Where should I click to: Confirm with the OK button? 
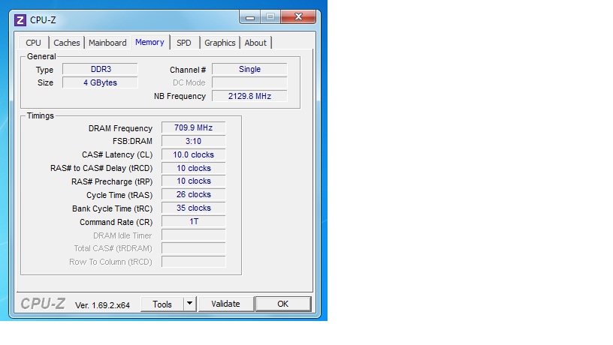point(283,304)
